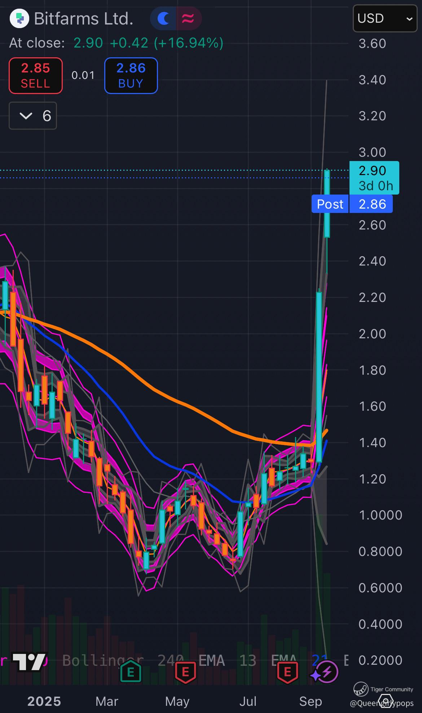The height and width of the screenshot is (713, 422).
Task: Tap the TradingView logo
Action: [29, 661]
